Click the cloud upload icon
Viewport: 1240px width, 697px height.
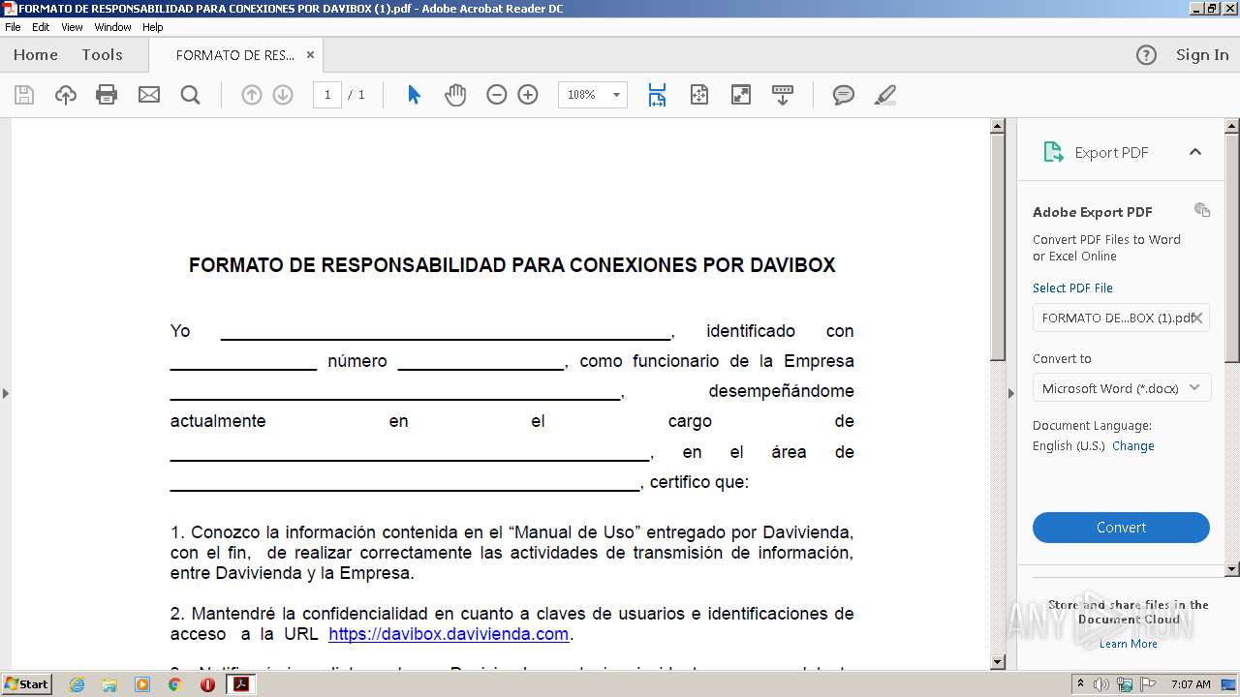click(x=65, y=95)
